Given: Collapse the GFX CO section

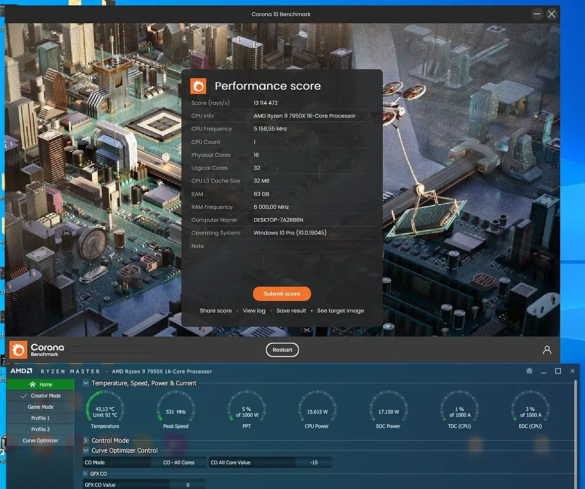Looking at the screenshot, I should tap(85, 473).
